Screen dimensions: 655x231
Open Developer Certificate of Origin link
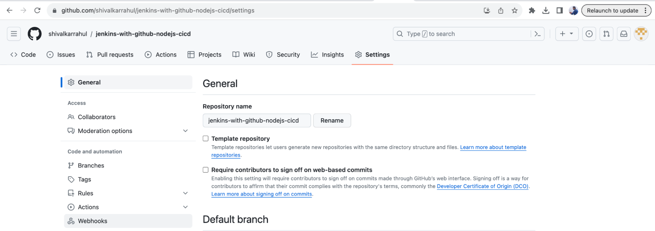[x=482, y=186]
